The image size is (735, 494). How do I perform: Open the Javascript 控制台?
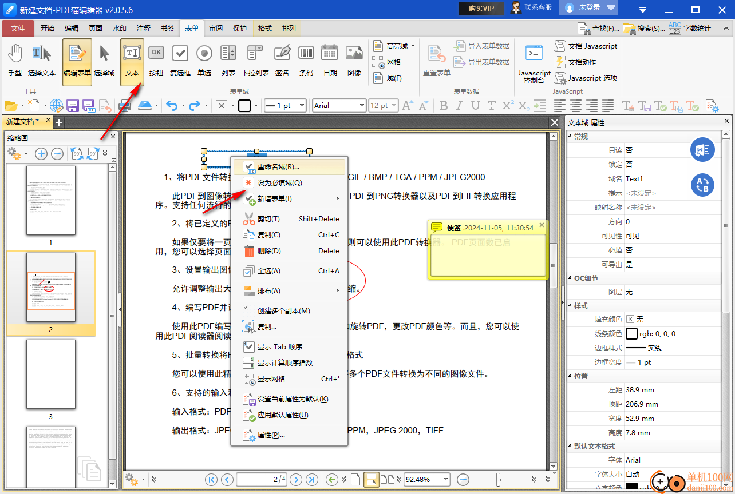(x=534, y=64)
